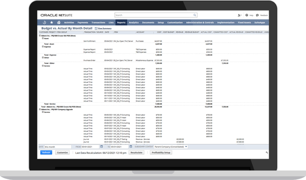Click the View Summary icon

point(96,28)
